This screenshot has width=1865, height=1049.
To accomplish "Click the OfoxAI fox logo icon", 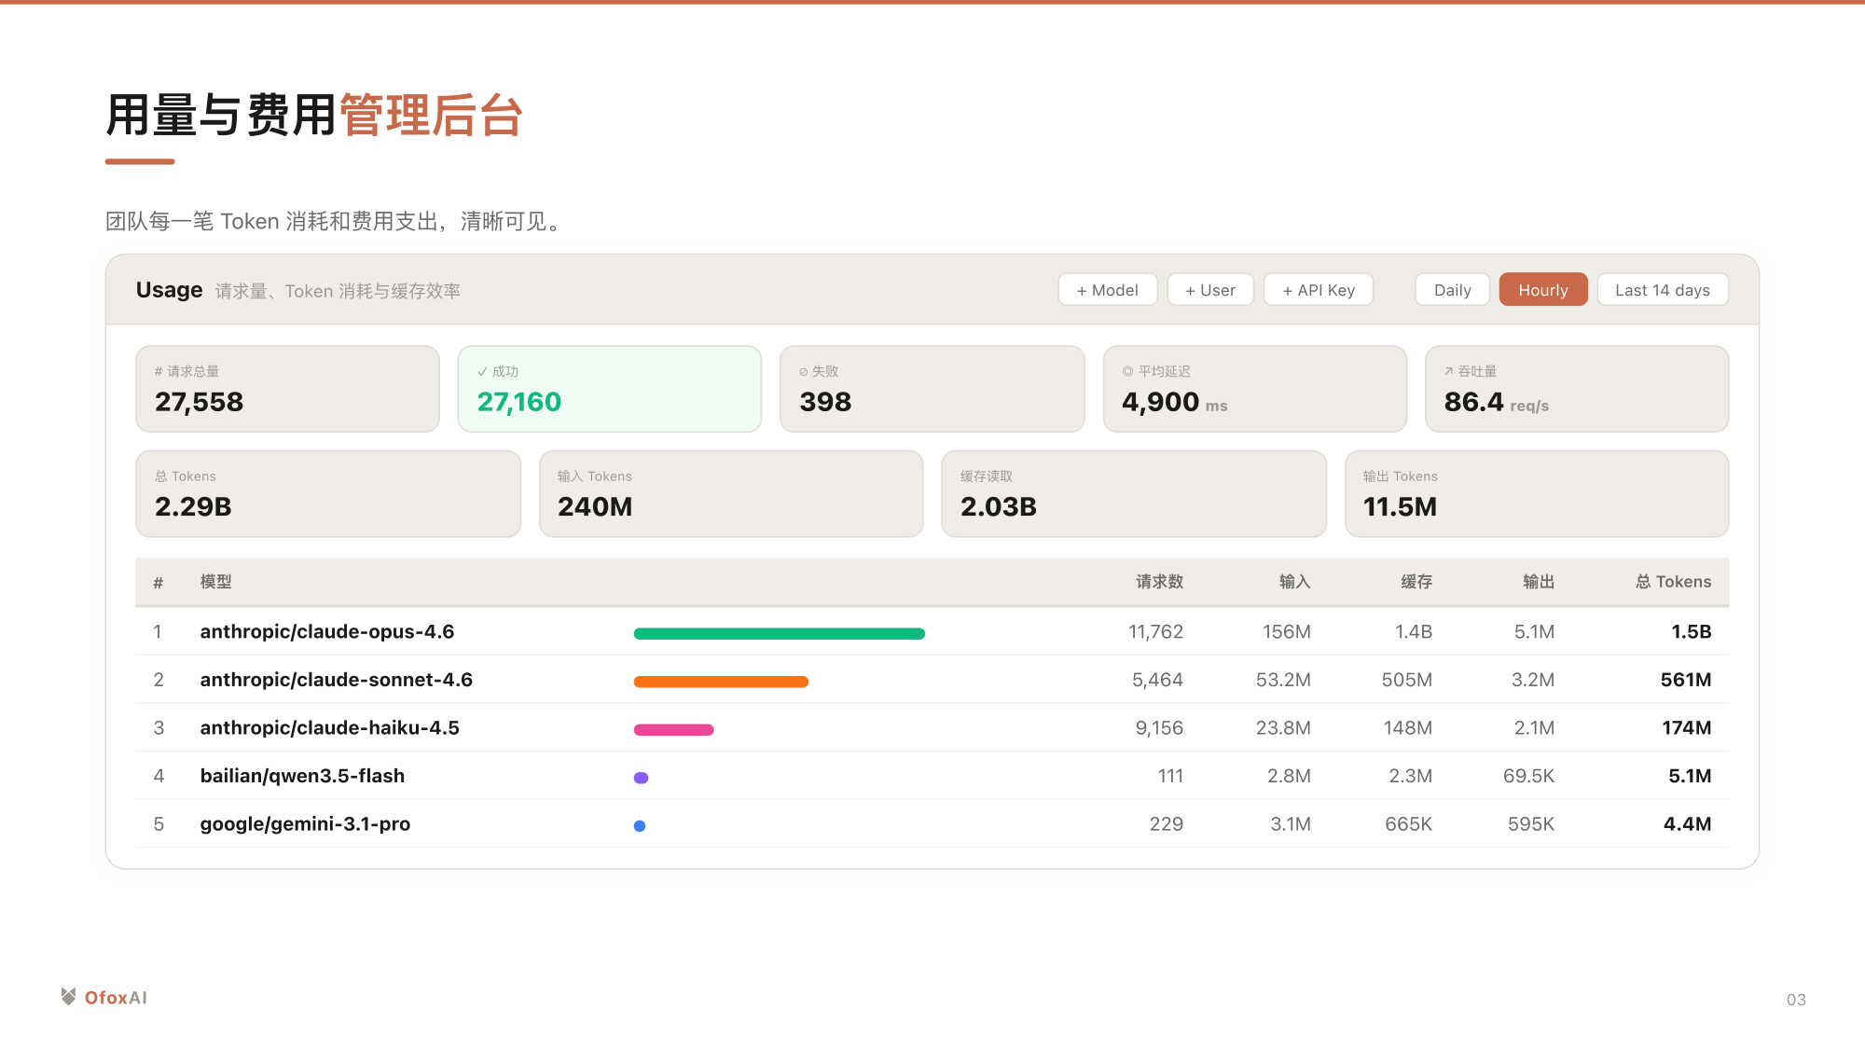I will click(x=68, y=997).
